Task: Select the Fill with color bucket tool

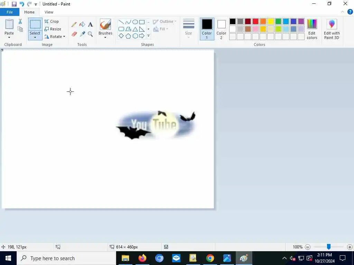Action: (82, 24)
